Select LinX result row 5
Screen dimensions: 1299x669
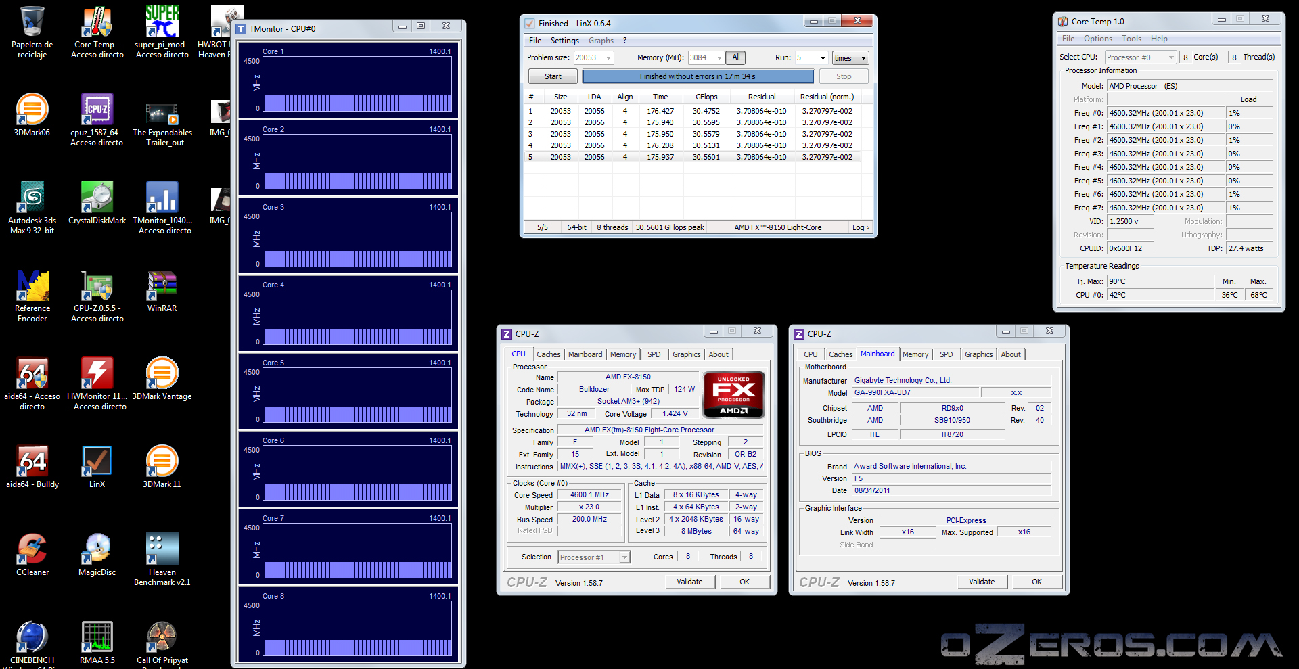(694, 157)
